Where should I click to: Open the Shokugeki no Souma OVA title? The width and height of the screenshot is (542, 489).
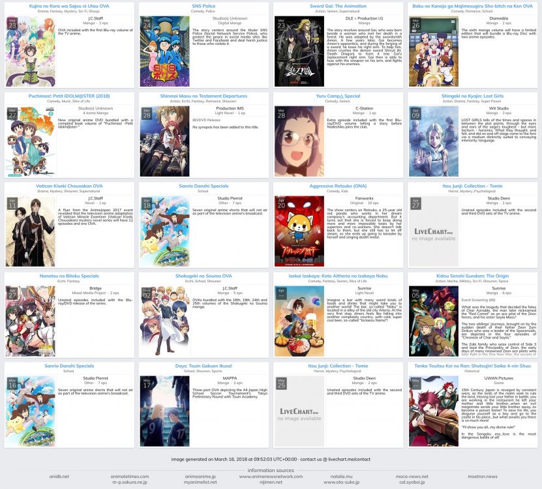click(203, 276)
